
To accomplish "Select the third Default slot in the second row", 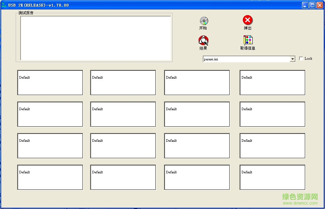I will tap(197, 114).
